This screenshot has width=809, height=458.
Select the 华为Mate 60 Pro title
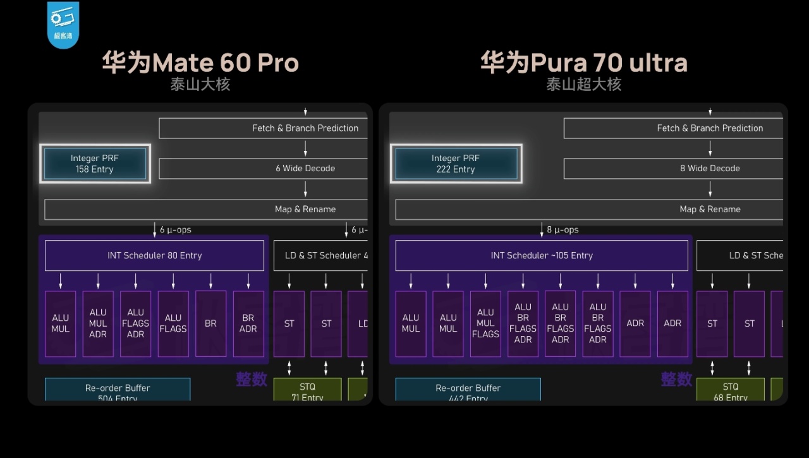pyautogui.click(x=200, y=63)
